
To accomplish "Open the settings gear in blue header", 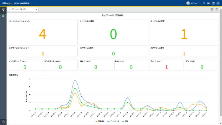I will pyautogui.click(x=218, y=3).
